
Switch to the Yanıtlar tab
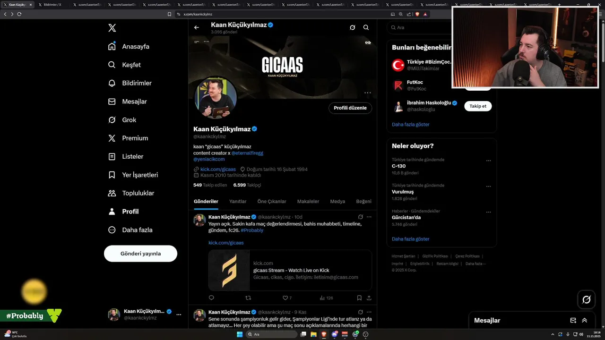(x=238, y=201)
